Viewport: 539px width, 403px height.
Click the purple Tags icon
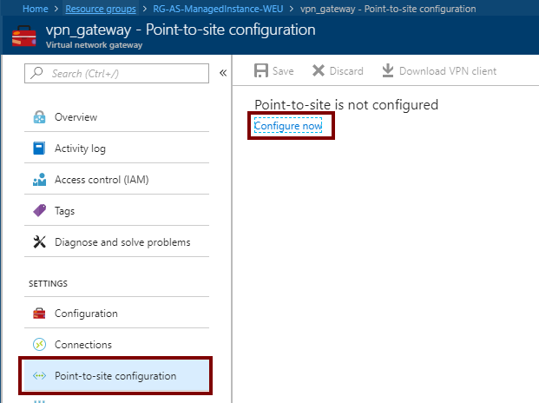[x=39, y=210]
